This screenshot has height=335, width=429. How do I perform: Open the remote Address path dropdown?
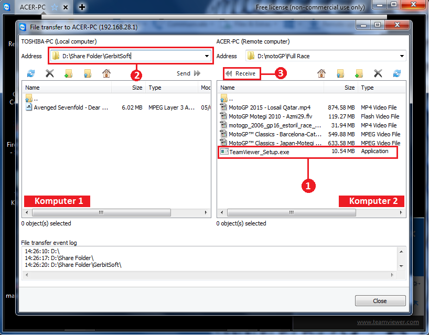point(403,56)
